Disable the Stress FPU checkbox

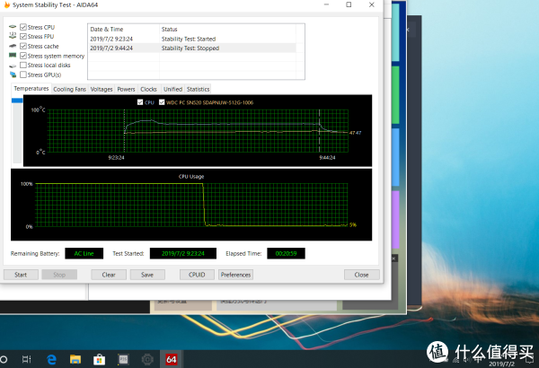coord(23,37)
